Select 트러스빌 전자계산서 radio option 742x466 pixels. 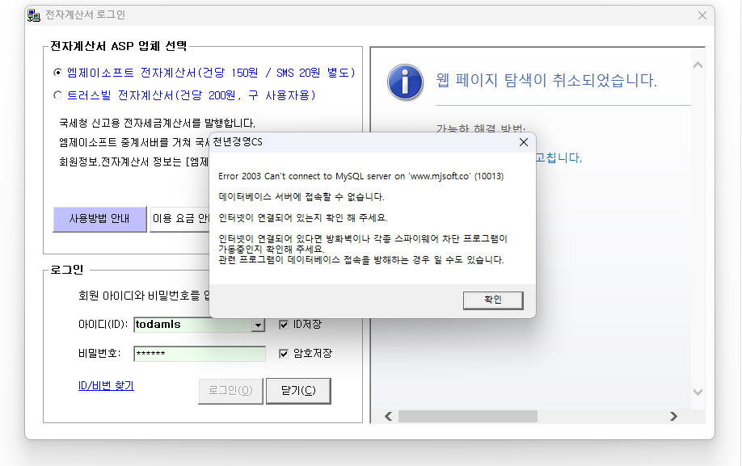click(x=57, y=95)
